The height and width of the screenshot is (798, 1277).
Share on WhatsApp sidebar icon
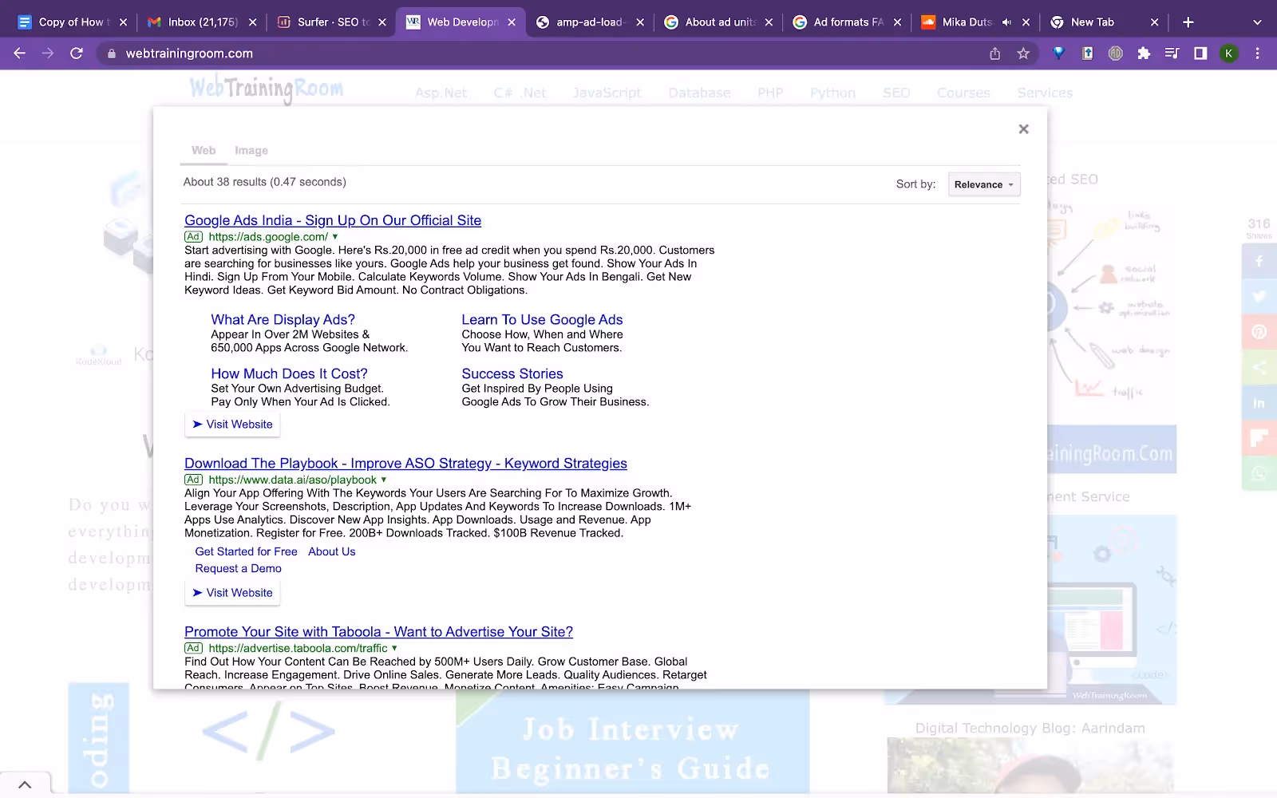[1259, 474]
